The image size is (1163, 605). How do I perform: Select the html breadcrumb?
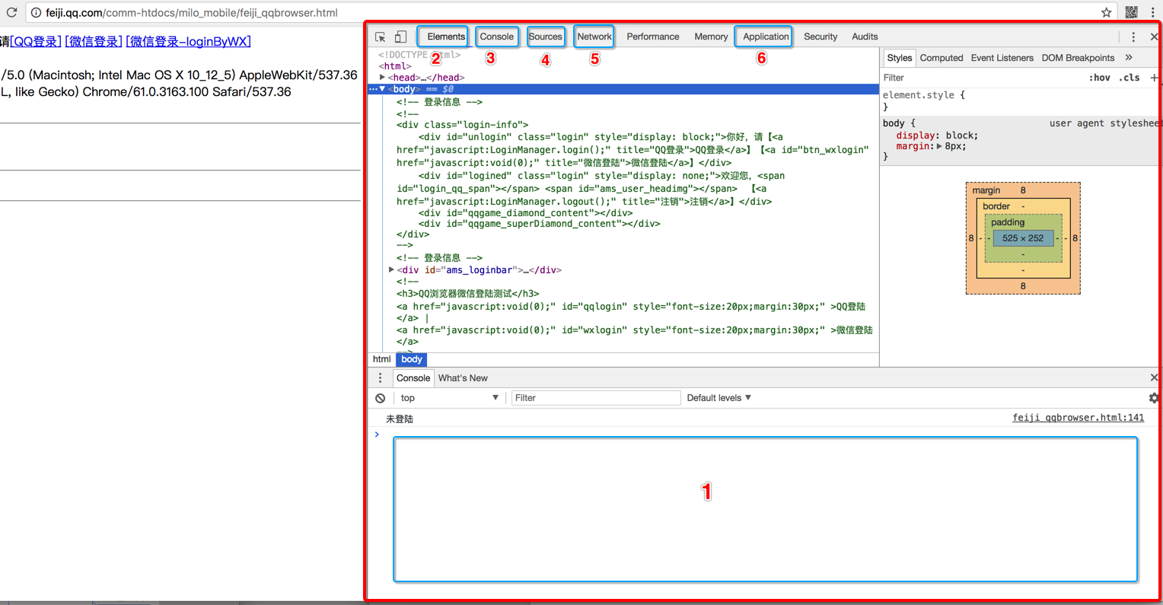(382, 359)
